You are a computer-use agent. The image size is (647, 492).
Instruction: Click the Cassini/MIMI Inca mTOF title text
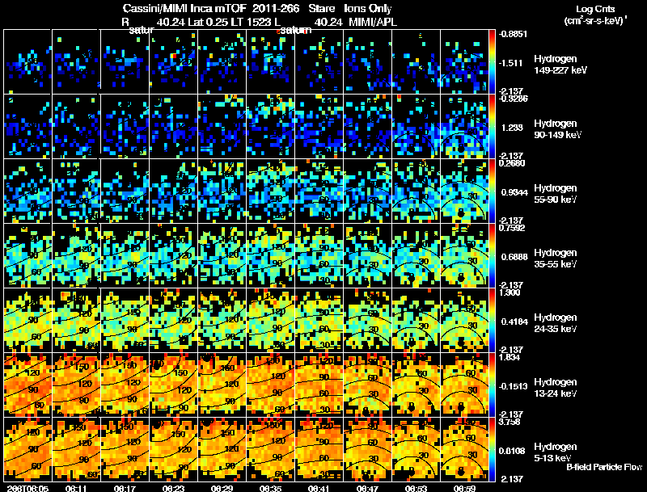click(x=184, y=9)
